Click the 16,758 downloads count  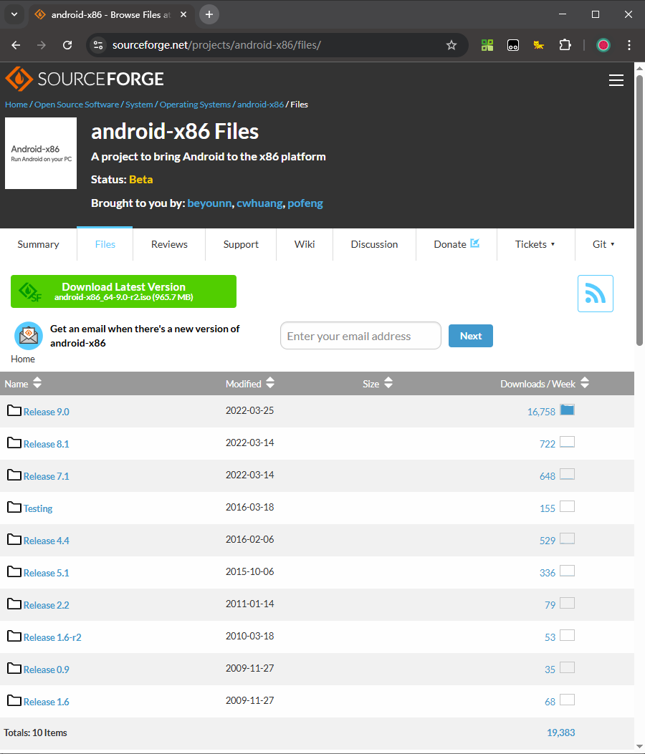[541, 412]
